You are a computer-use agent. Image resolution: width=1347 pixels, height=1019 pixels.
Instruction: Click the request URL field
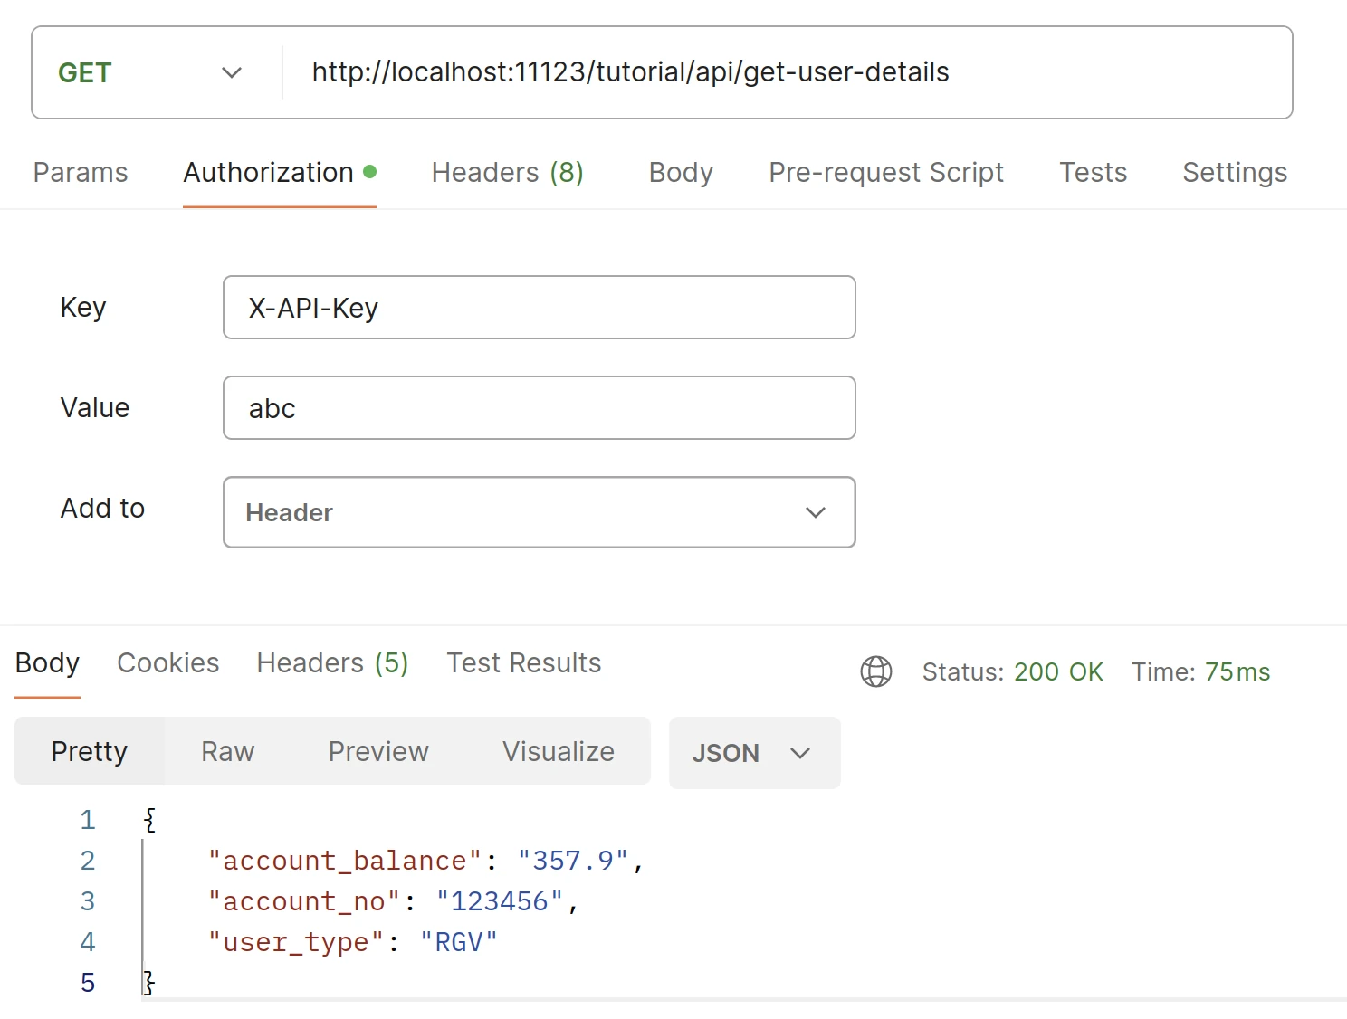(779, 72)
